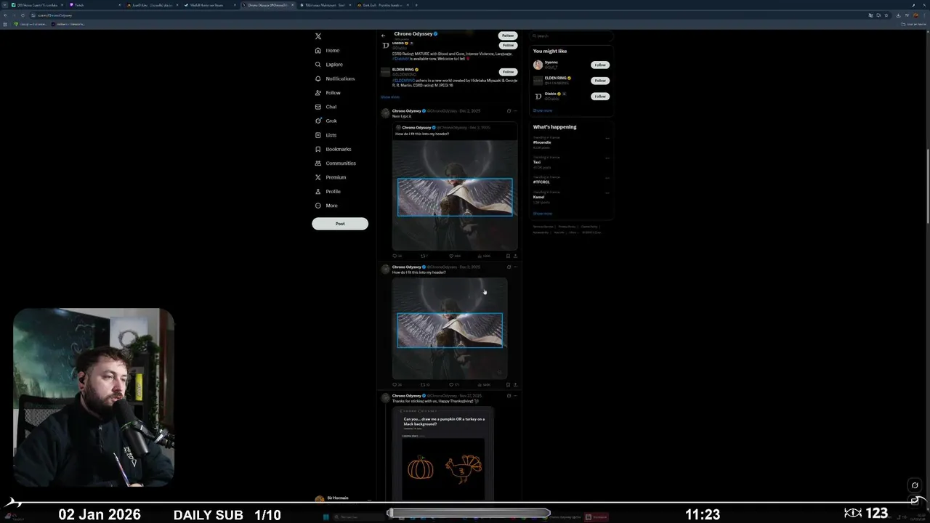The image size is (930, 523).
Task: Open more options on 'How do I fit this' post
Action: tap(515, 267)
